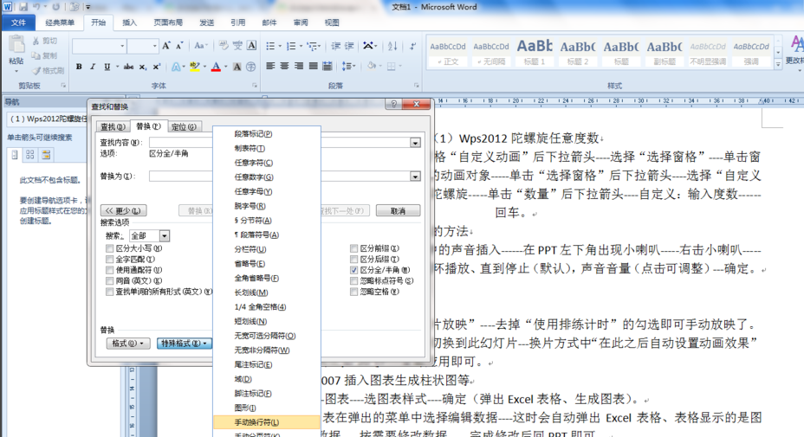The height and width of the screenshot is (437, 804).
Task: Click the bulleted list icon
Action: point(271,46)
